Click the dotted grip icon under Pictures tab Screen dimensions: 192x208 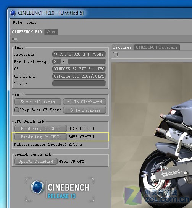pos(115,54)
